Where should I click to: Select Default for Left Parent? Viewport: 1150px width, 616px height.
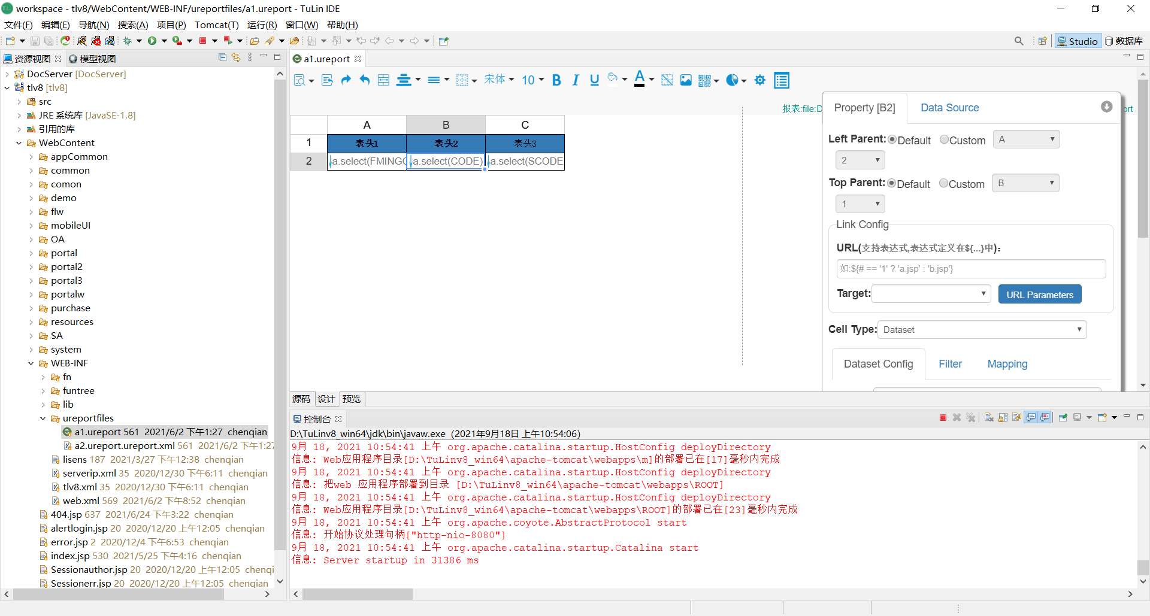[892, 139]
